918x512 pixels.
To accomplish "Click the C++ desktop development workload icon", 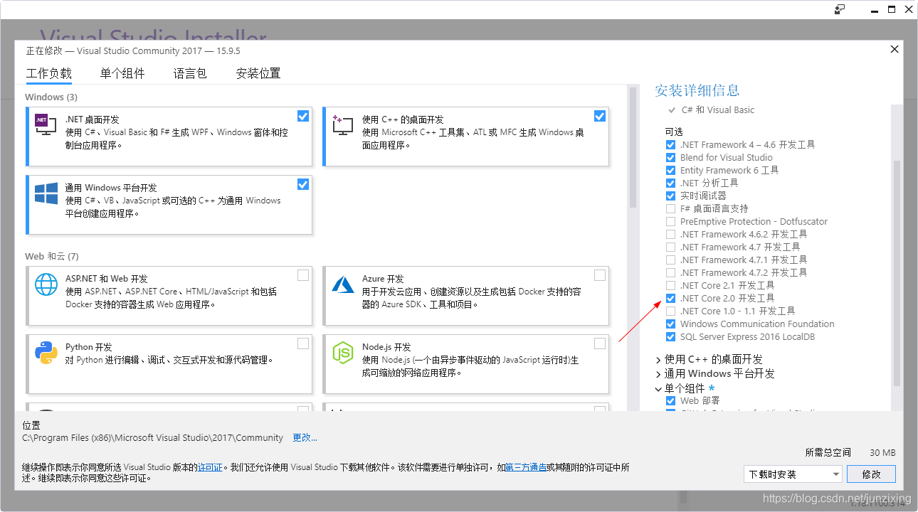I will click(x=342, y=124).
